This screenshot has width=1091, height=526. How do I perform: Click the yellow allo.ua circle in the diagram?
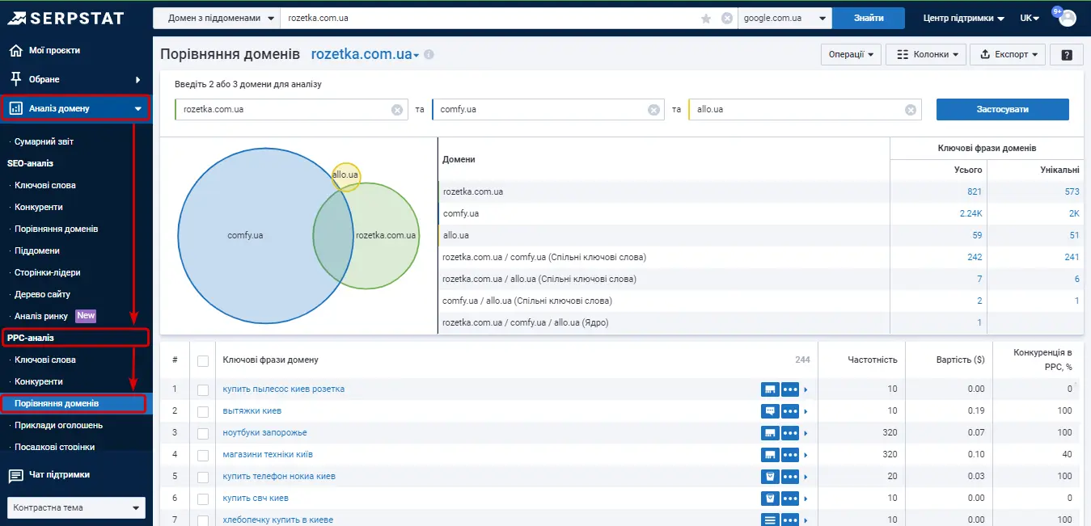[346, 175]
